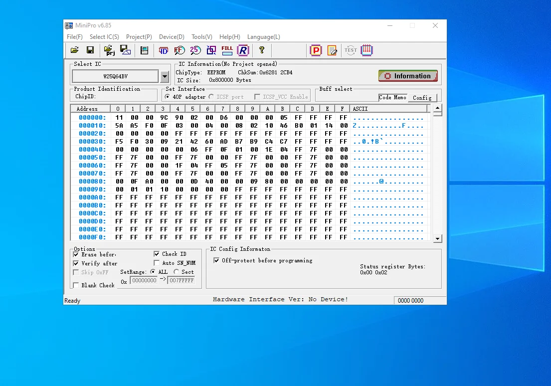The height and width of the screenshot is (386, 551).
Task: Click hex view scrollbar up arrow
Action: point(437,108)
